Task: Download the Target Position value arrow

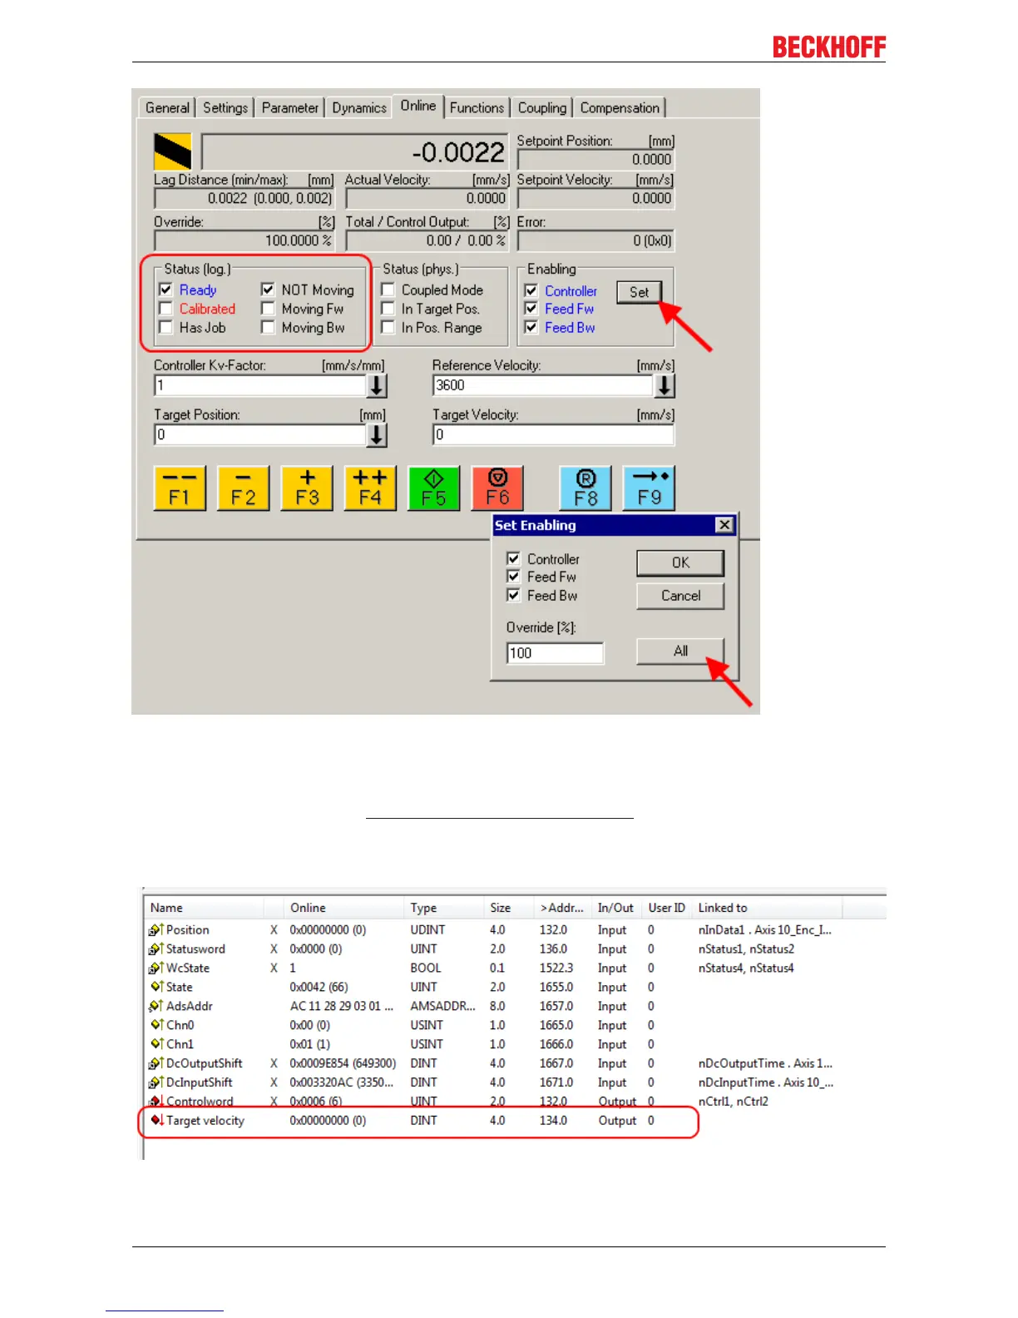Action: coord(377,434)
